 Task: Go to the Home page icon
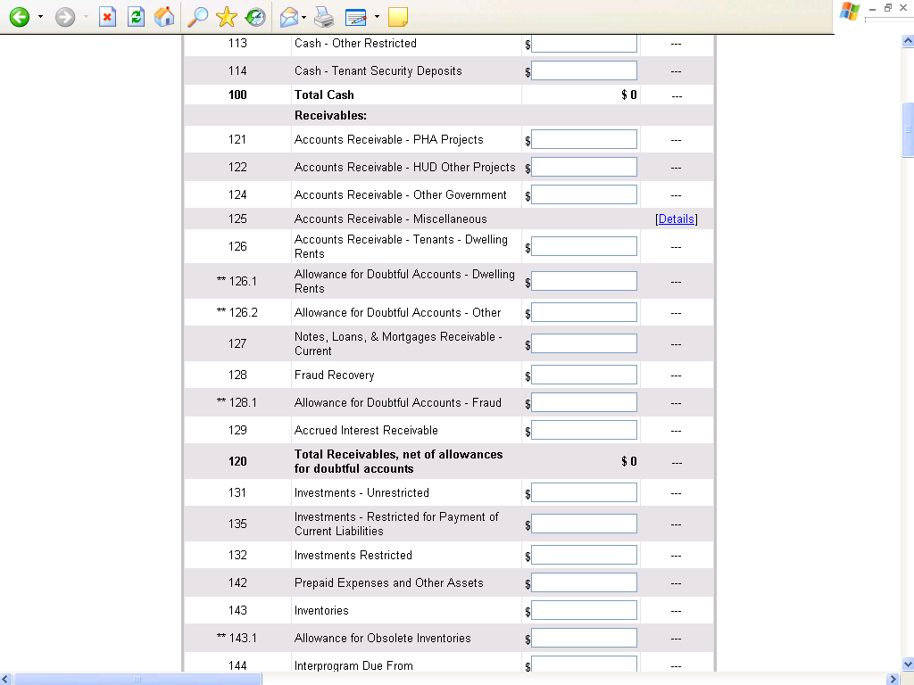(164, 17)
